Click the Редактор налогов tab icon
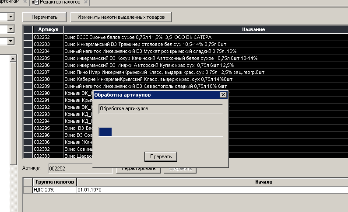This screenshot has height=212, width=348. (35, 3)
